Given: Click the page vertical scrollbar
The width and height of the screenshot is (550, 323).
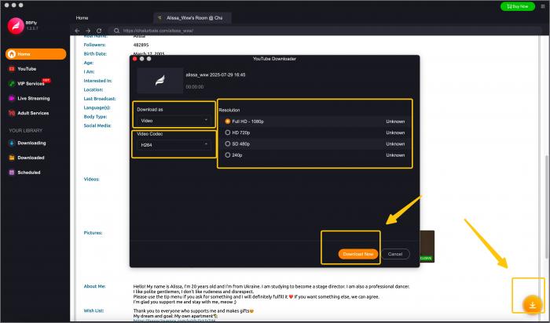Looking at the screenshot, I should tap(547, 206).
